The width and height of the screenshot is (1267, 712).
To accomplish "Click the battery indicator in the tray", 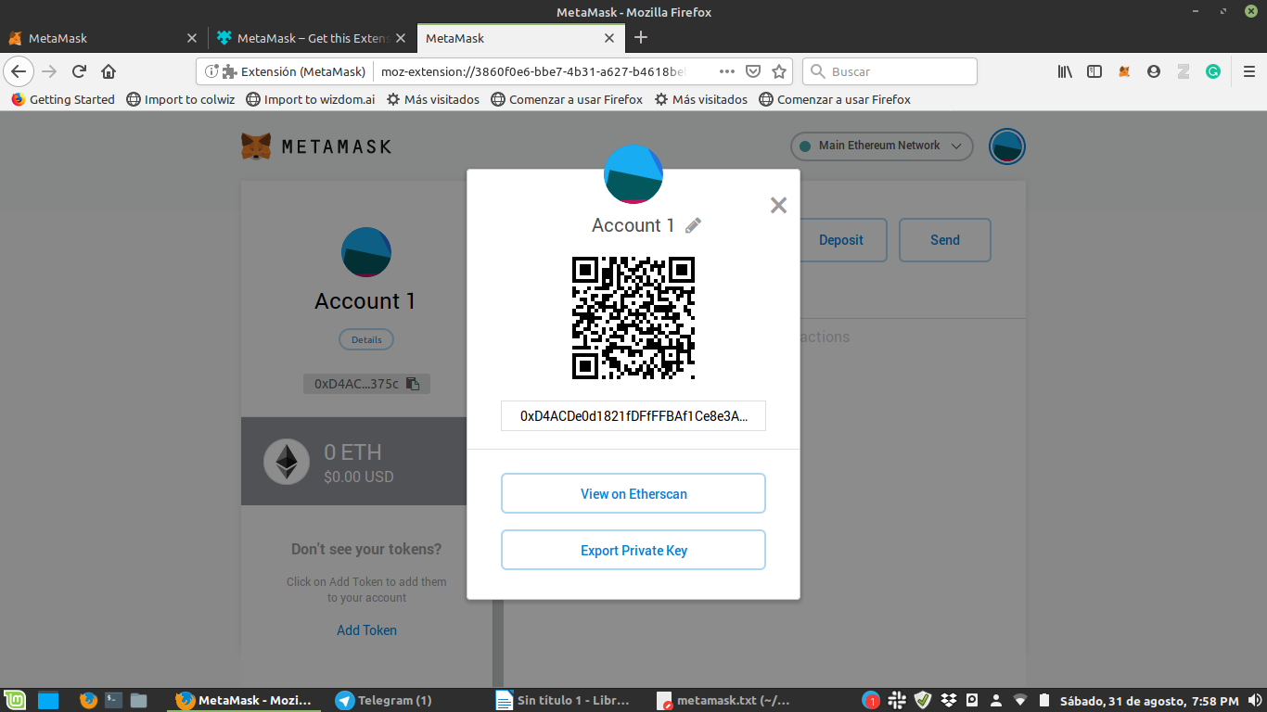I will pos(1043,700).
